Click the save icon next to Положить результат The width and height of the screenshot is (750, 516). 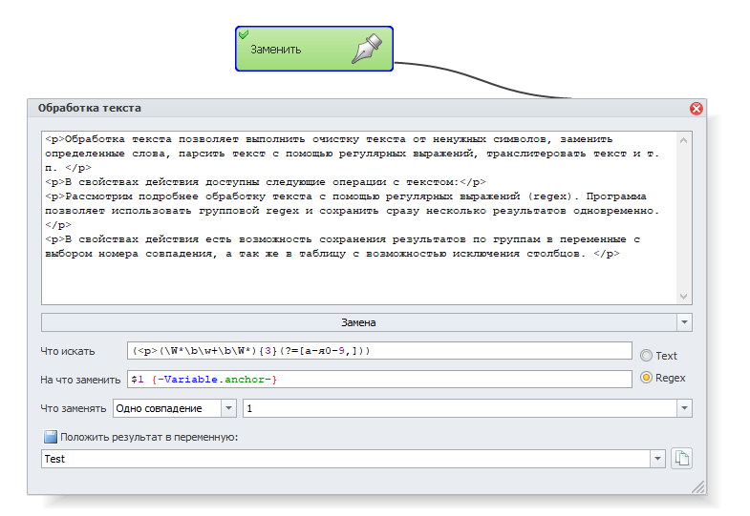[51, 437]
